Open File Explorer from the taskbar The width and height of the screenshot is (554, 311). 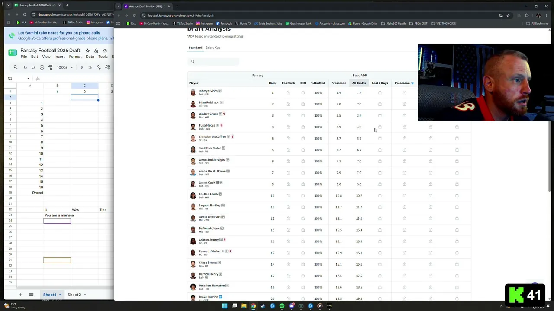tap(244, 306)
